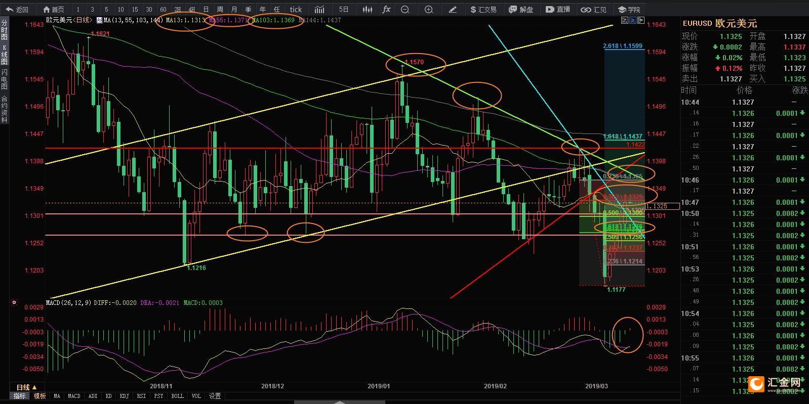The height and width of the screenshot is (404, 809).
Task: Apply the KDJ indicator button
Action: tap(125, 396)
